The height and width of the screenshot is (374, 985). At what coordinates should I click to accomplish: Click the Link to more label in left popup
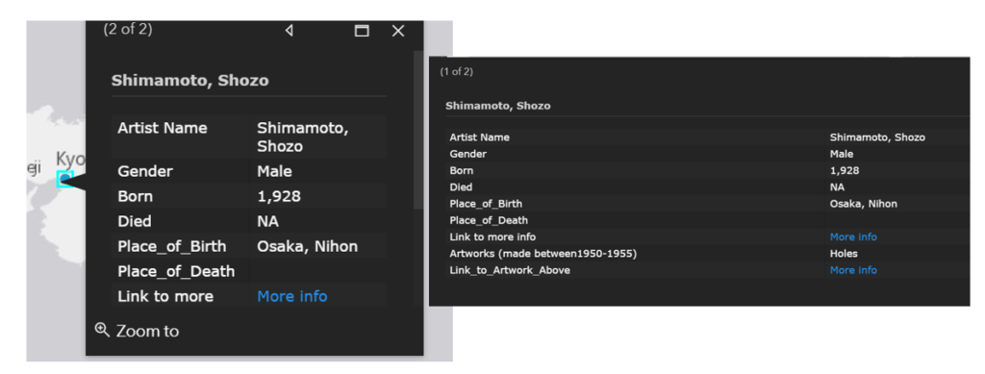point(165,296)
